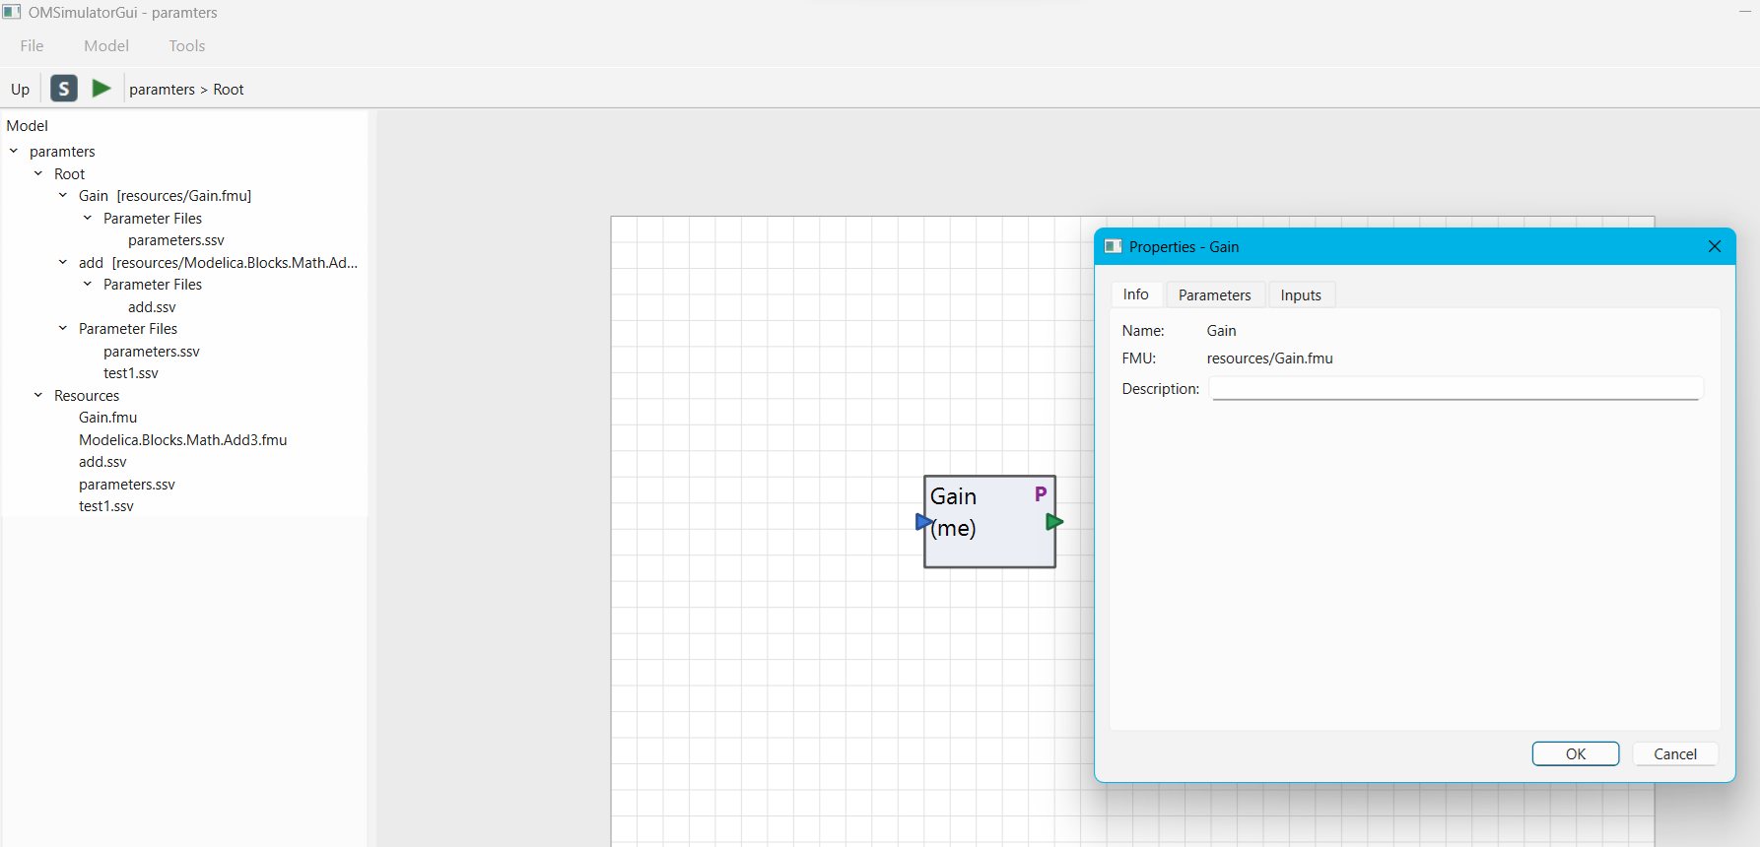The width and height of the screenshot is (1760, 847).
Task: Collapse the Root tree node
Action: pyautogui.click(x=38, y=173)
